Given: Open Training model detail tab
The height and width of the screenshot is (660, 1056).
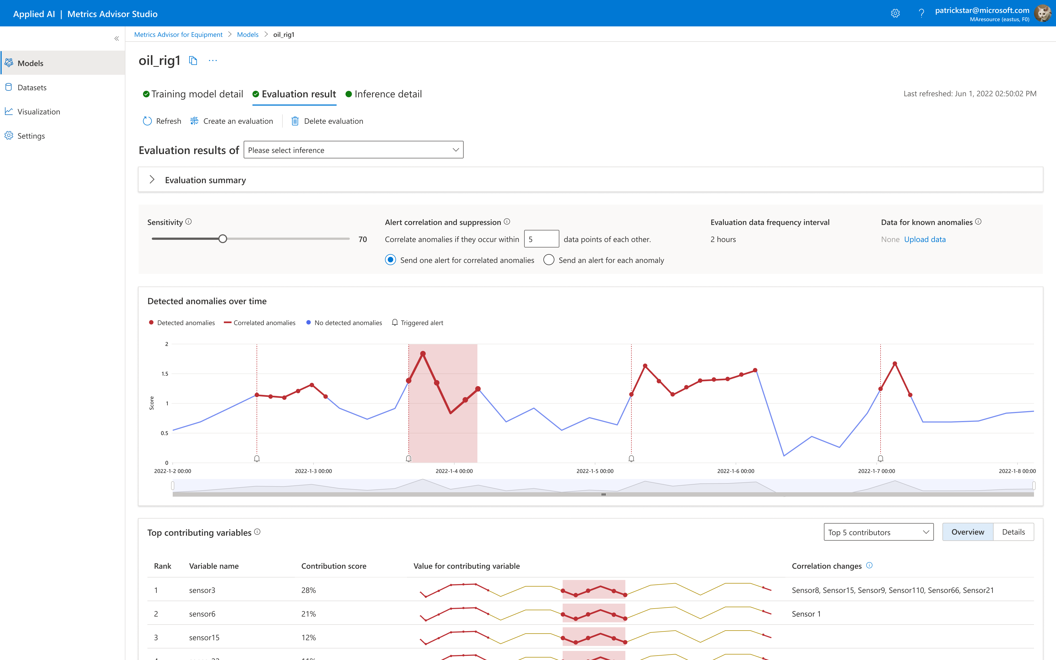Looking at the screenshot, I should tap(193, 94).
